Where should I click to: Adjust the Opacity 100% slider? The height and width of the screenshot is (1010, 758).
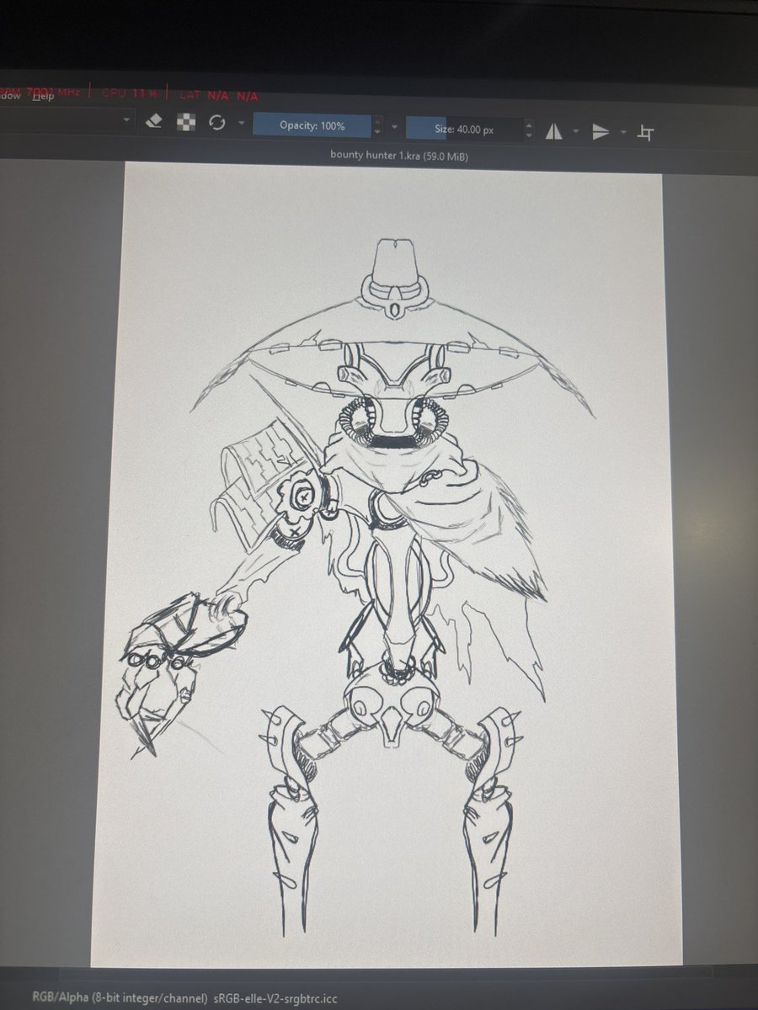[x=312, y=126]
